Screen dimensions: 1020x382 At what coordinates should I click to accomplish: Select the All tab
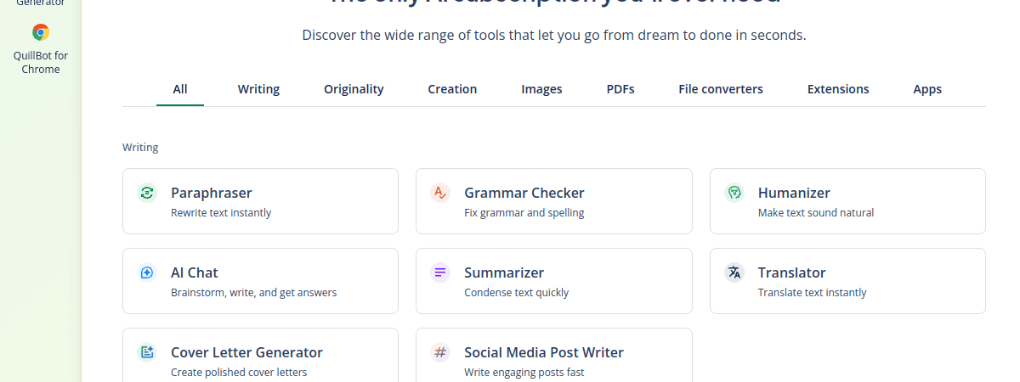pyautogui.click(x=180, y=89)
